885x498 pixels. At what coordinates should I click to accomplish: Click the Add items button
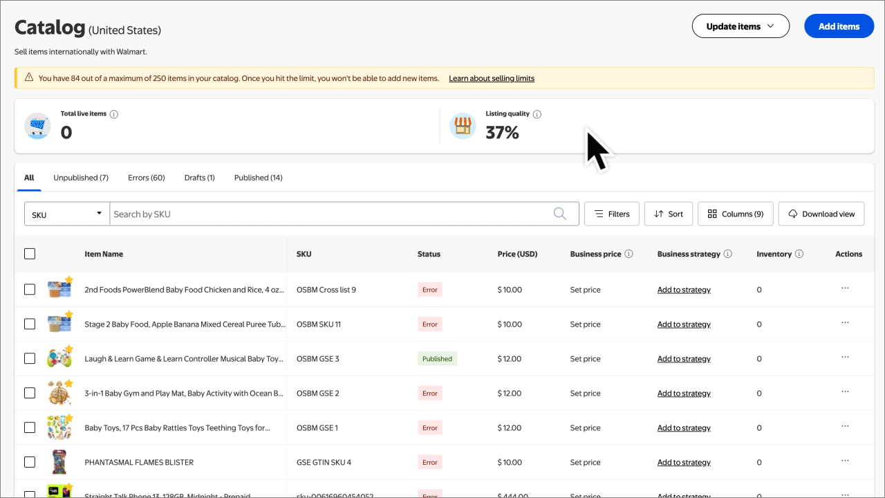[839, 26]
